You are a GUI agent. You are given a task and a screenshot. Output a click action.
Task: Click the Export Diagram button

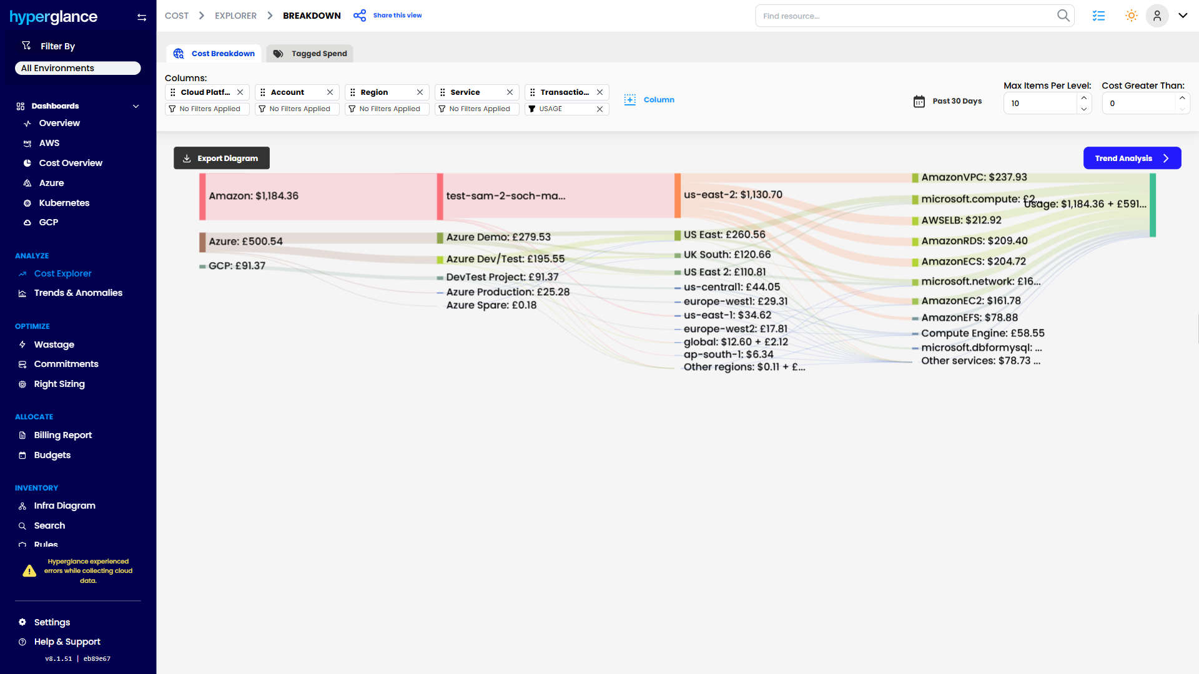(222, 159)
